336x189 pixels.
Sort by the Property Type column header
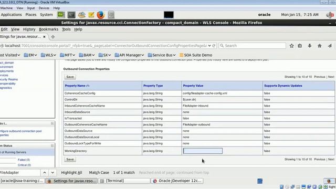click(x=153, y=86)
